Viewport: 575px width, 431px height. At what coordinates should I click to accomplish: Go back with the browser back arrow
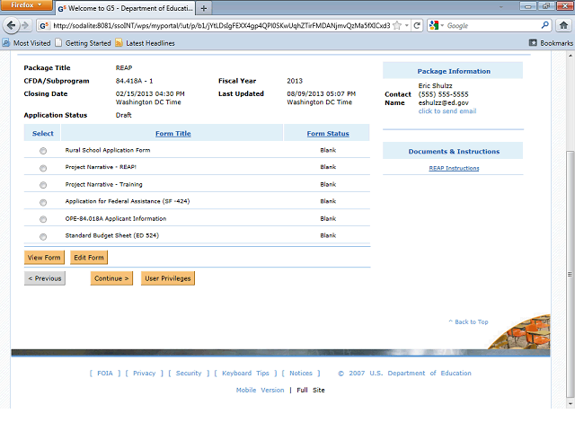(11, 25)
